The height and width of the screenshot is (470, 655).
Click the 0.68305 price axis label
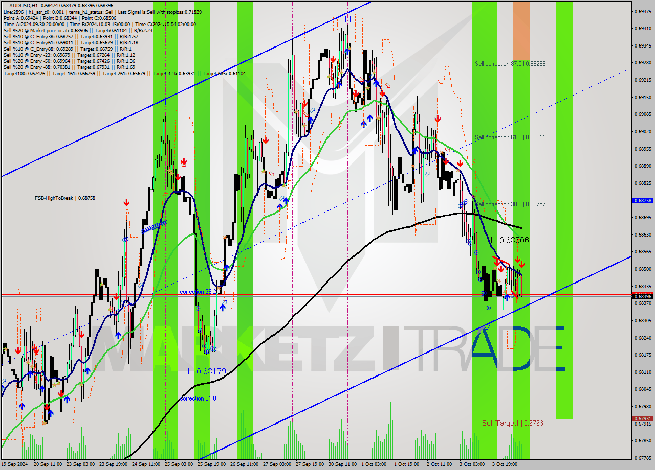(x=643, y=321)
